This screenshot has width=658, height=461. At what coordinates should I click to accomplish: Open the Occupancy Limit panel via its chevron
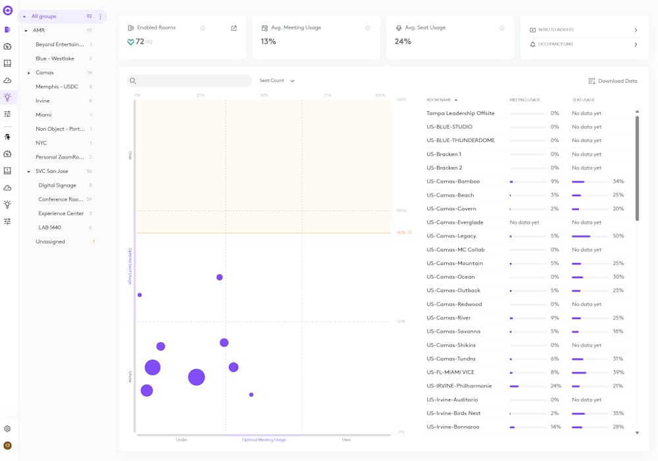point(635,45)
